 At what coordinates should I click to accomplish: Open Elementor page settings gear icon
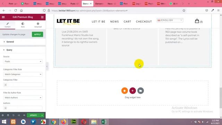pyautogui.click(x=3, y=115)
